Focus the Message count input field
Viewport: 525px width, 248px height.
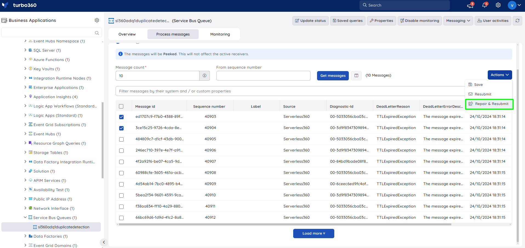158,76
